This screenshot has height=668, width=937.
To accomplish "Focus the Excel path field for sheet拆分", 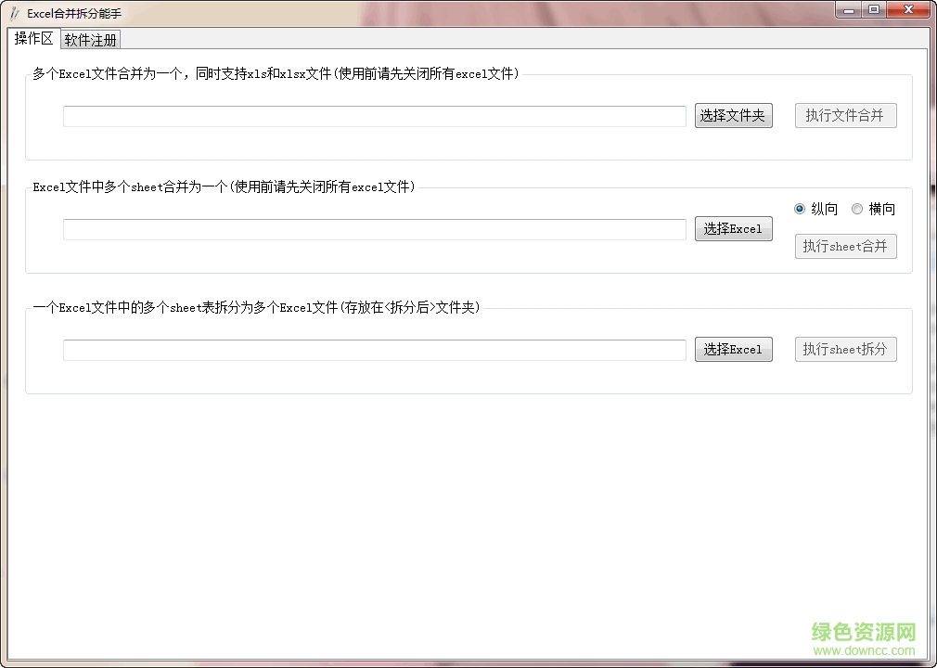I will click(374, 350).
